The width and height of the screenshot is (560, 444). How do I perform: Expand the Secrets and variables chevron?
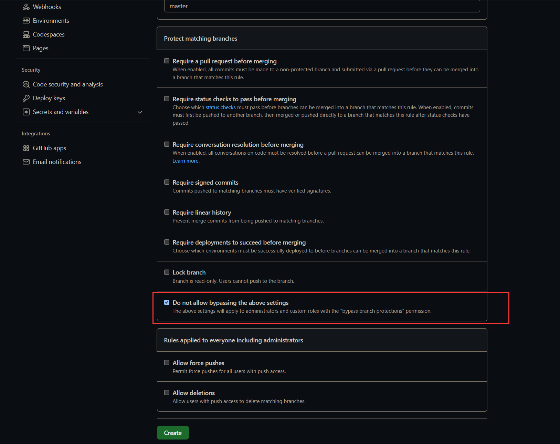140,112
